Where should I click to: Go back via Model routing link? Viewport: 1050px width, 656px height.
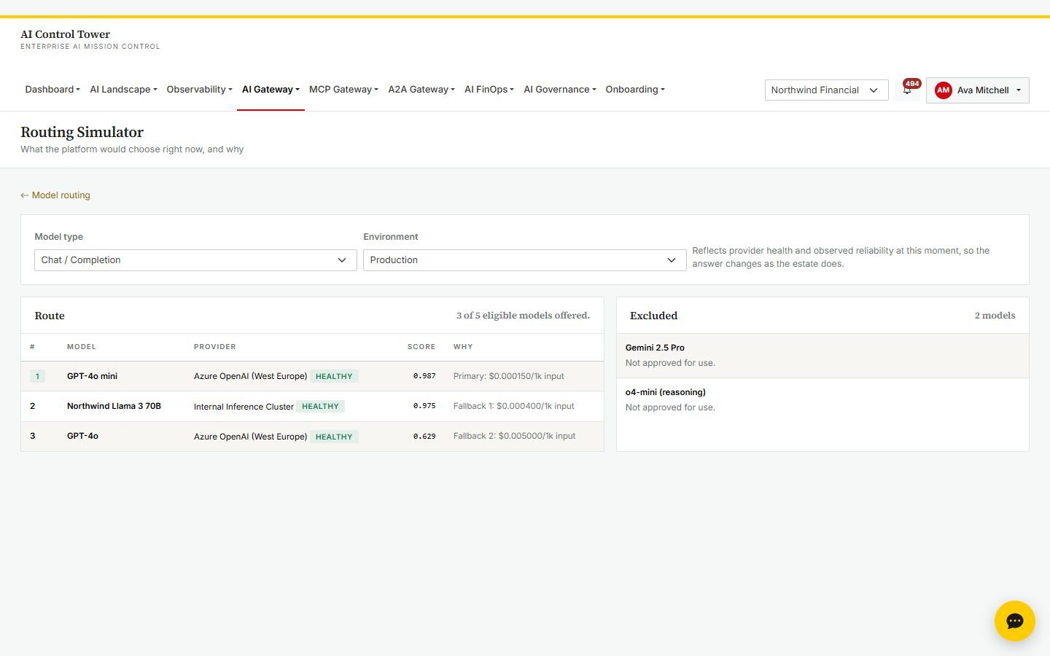coord(55,195)
